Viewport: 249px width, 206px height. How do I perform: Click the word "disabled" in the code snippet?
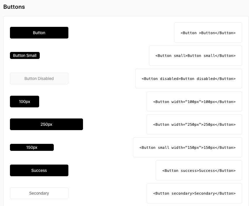click(170, 78)
